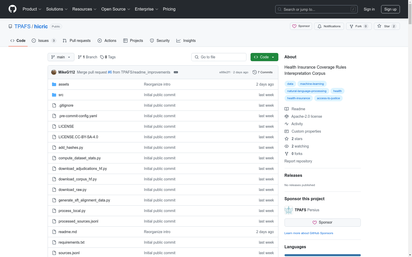412x257 pixels.
Task: Click the Sponsor button in sidebar
Action: 323,223
